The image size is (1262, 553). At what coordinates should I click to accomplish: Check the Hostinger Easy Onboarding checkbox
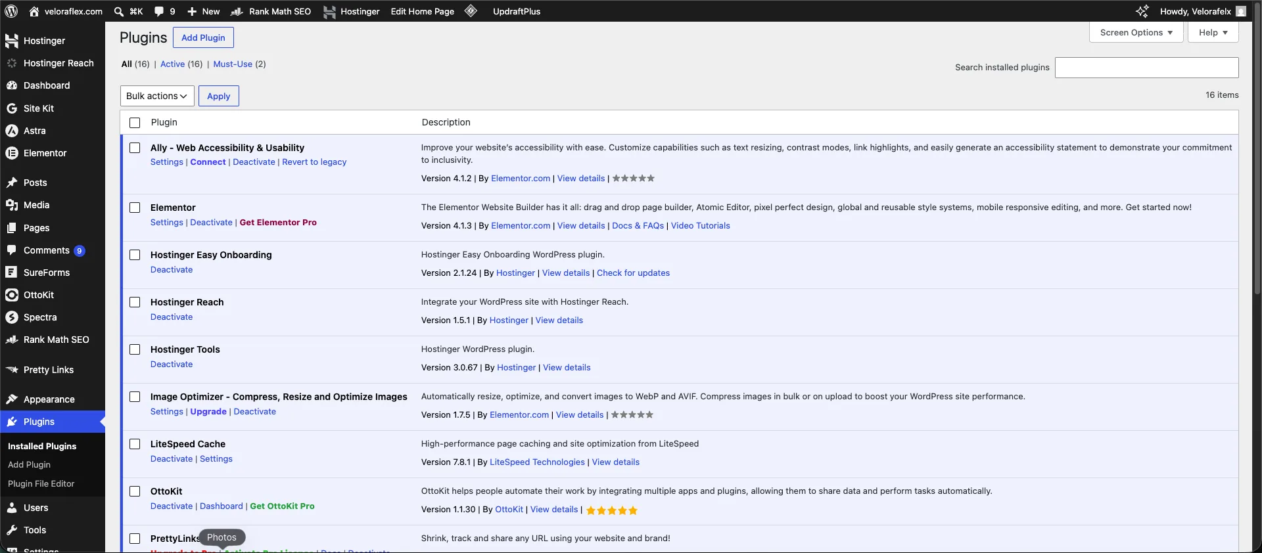click(x=135, y=255)
